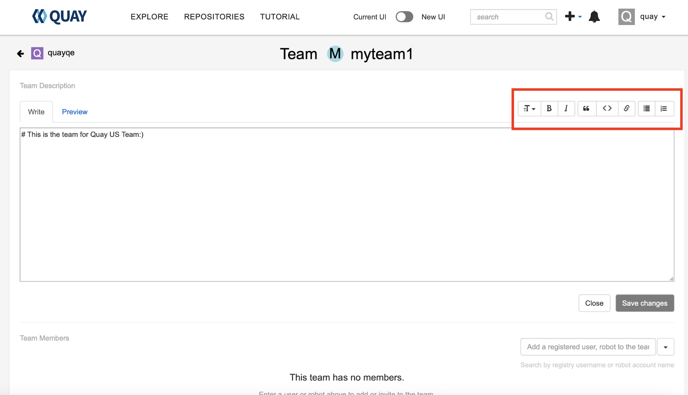688x395 pixels.
Task: Open notifications bell icon
Action: click(594, 17)
